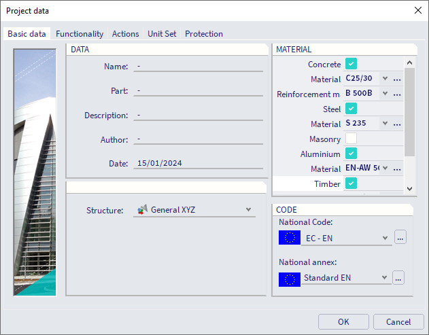Click the Cancel button
429x335 pixels.
[398, 322]
